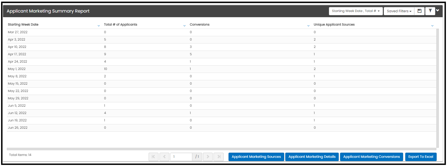Select the Apr 24, 2022 row

(221, 62)
